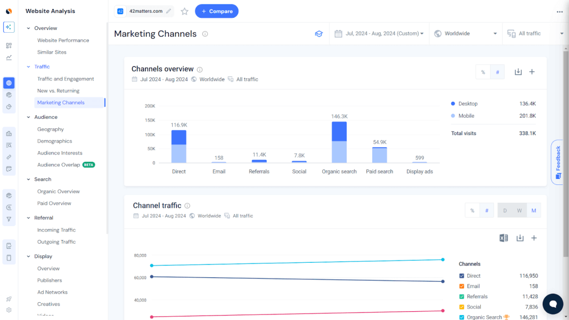The width and height of the screenshot is (569, 320).
Task: Click the Compare button at the top
Action: point(217,11)
